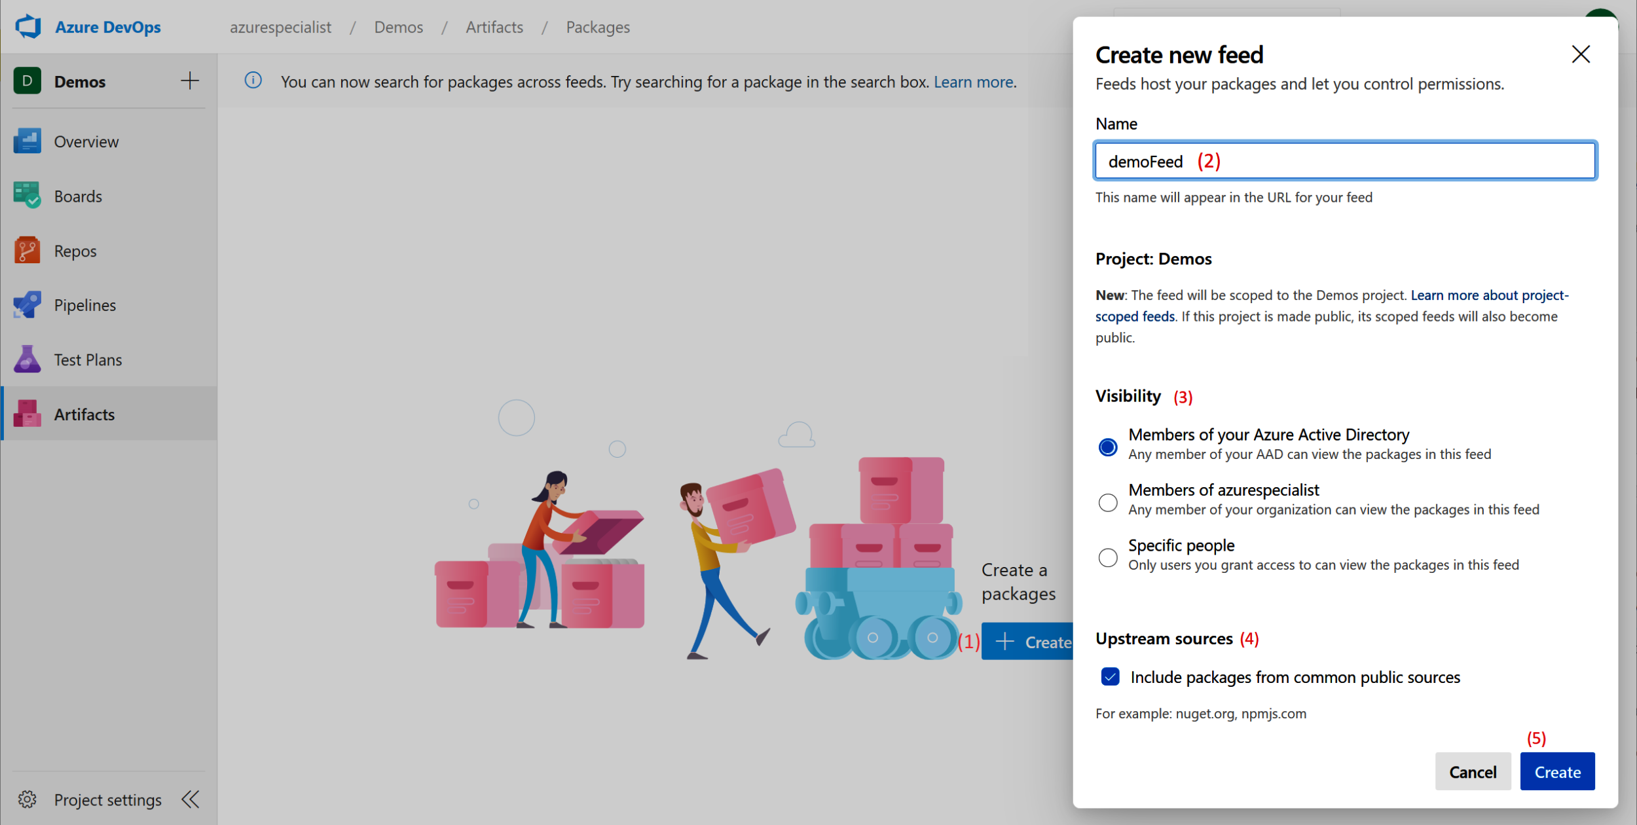This screenshot has height=825, width=1637.
Task: Click the background Create feed button
Action: (1027, 642)
